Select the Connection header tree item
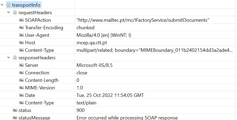This screenshot has width=237, height=120. coord(37,73)
